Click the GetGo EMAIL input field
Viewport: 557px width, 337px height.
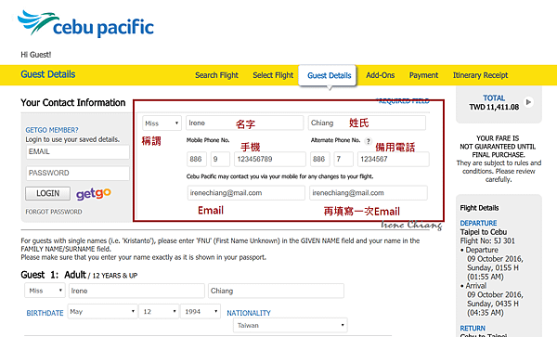point(78,152)
